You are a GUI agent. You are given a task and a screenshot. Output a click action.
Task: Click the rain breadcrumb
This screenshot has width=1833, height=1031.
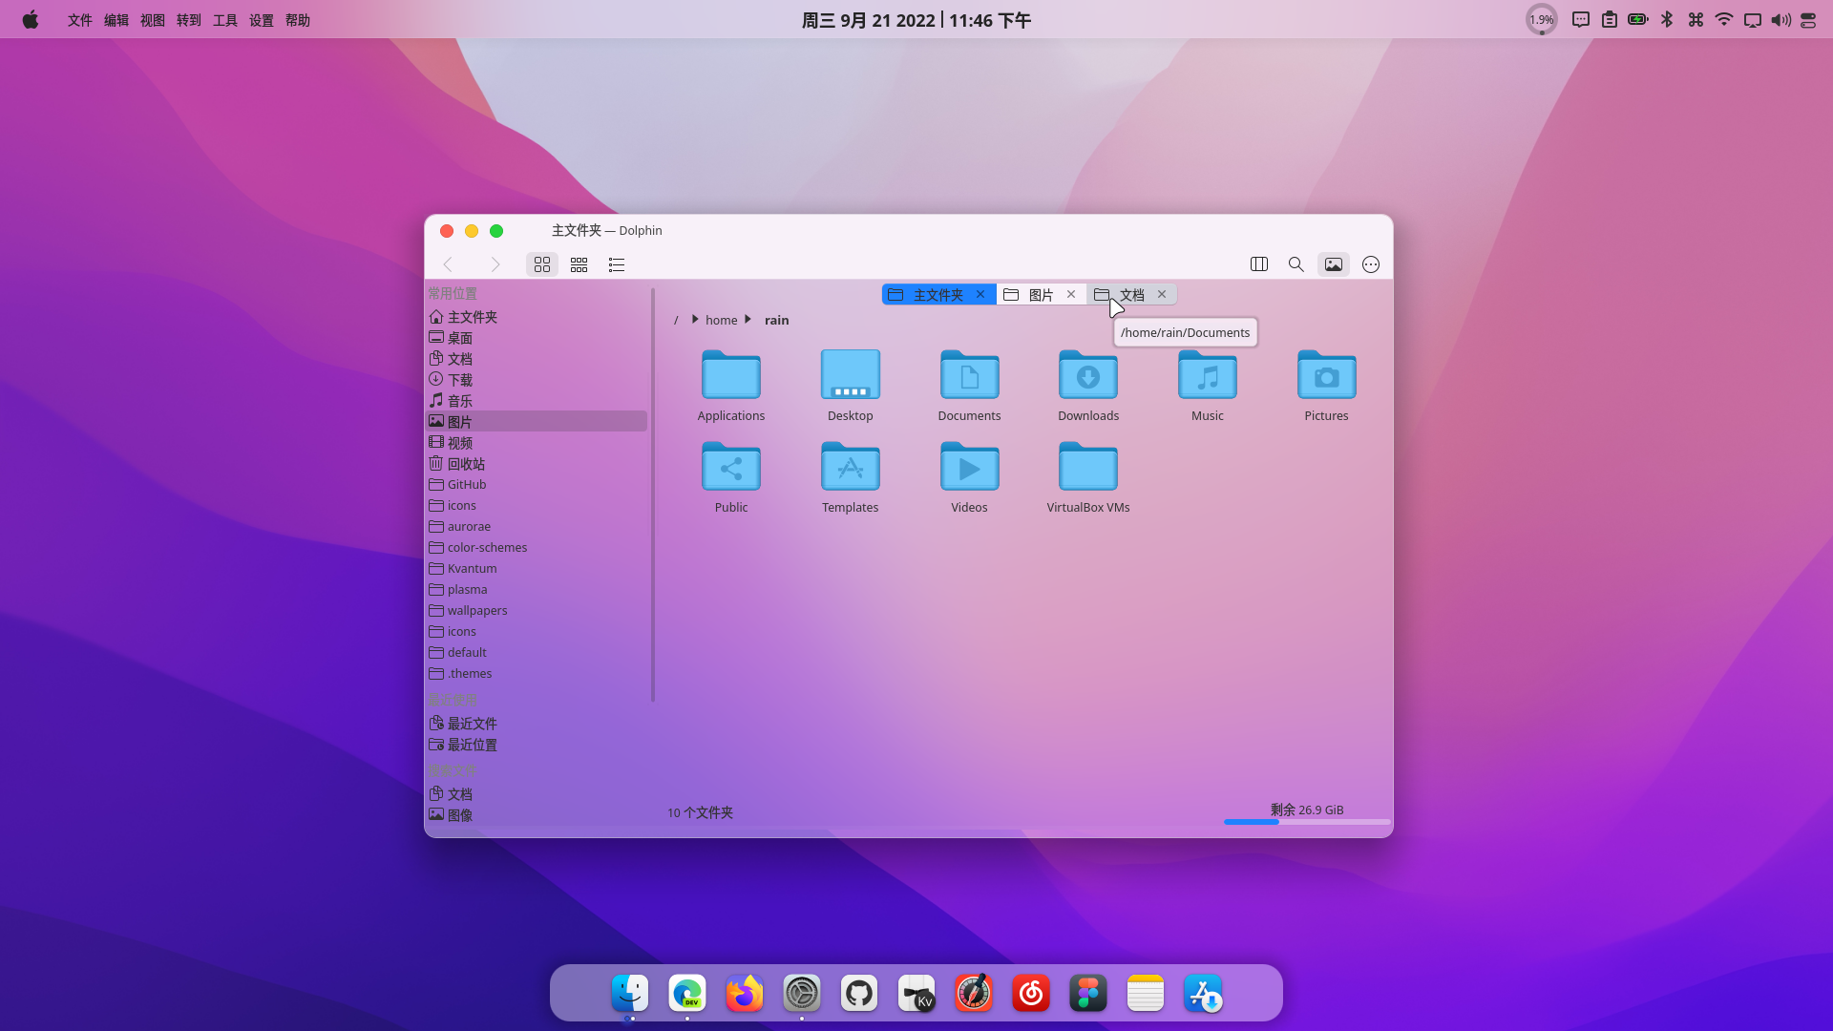pyautogui.click(x=776, y=320)
